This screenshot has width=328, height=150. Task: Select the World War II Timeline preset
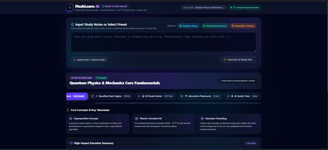(243, 26)
